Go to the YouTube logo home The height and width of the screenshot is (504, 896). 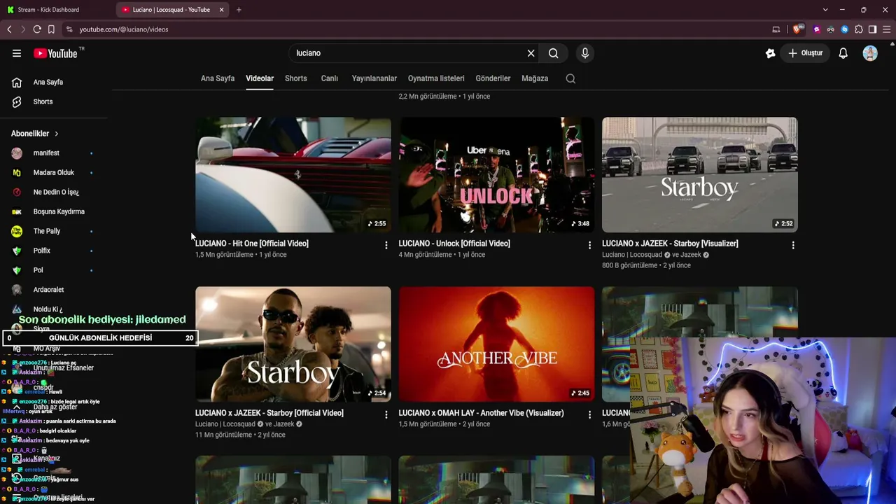55,53
